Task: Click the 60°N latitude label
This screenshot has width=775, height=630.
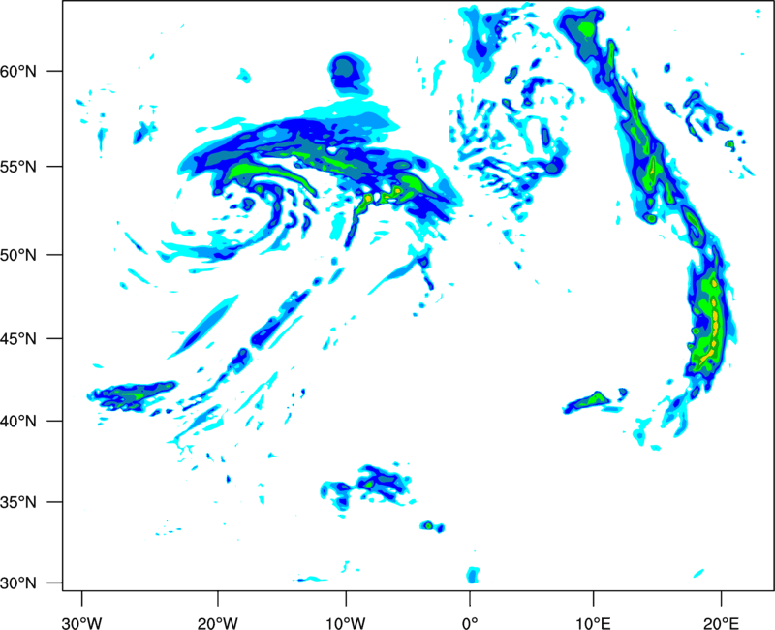Action: tap(19, 72)
